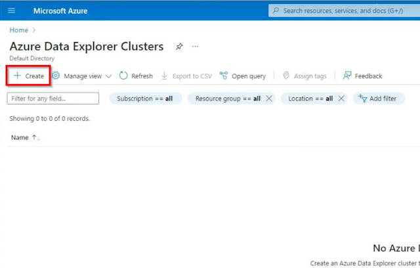Focus the Search resources, services, and docs box
The width and height of the screenshot is (420, 268).
(x=344, y=11)
